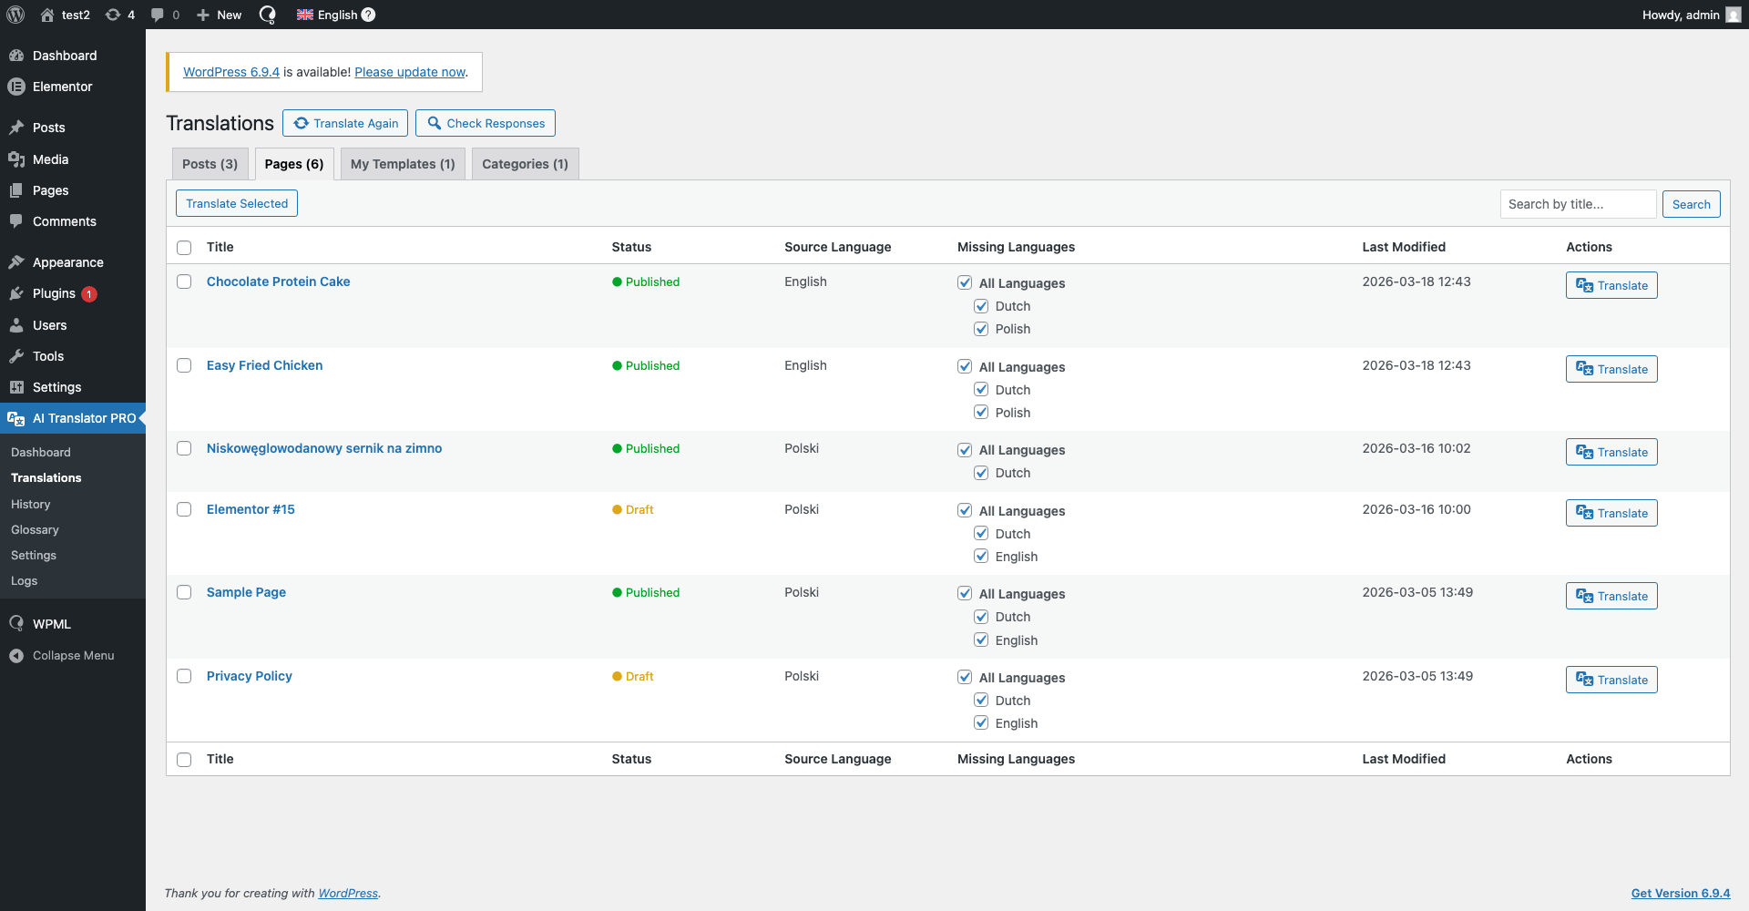Click the Plugins sidebar menu icon
The width and height of the screenshot is (1749, 911).
click(16, 293)
